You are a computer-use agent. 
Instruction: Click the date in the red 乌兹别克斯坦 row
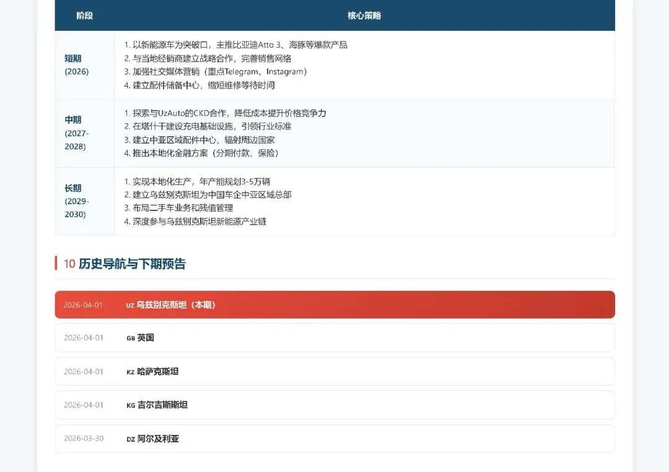(83, 305)
